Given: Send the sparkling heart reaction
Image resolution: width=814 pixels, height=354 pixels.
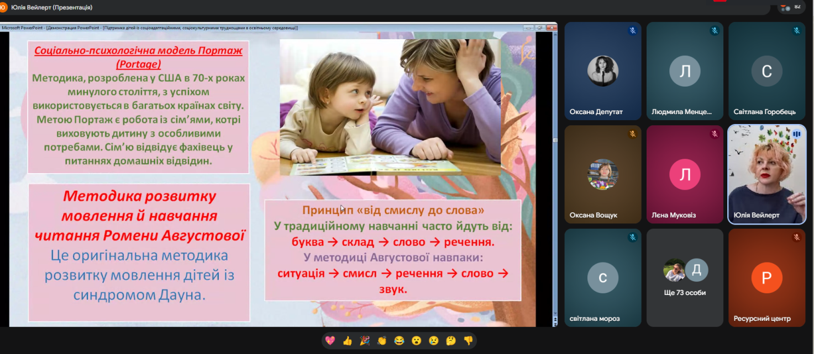Looking at the screenshot, I should click(x=330, y=341).
